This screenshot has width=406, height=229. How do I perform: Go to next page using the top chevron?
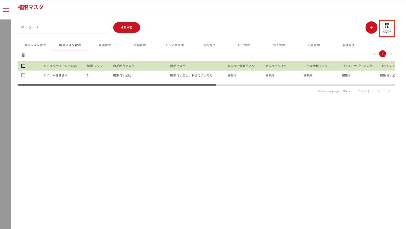tap(391, 54)
